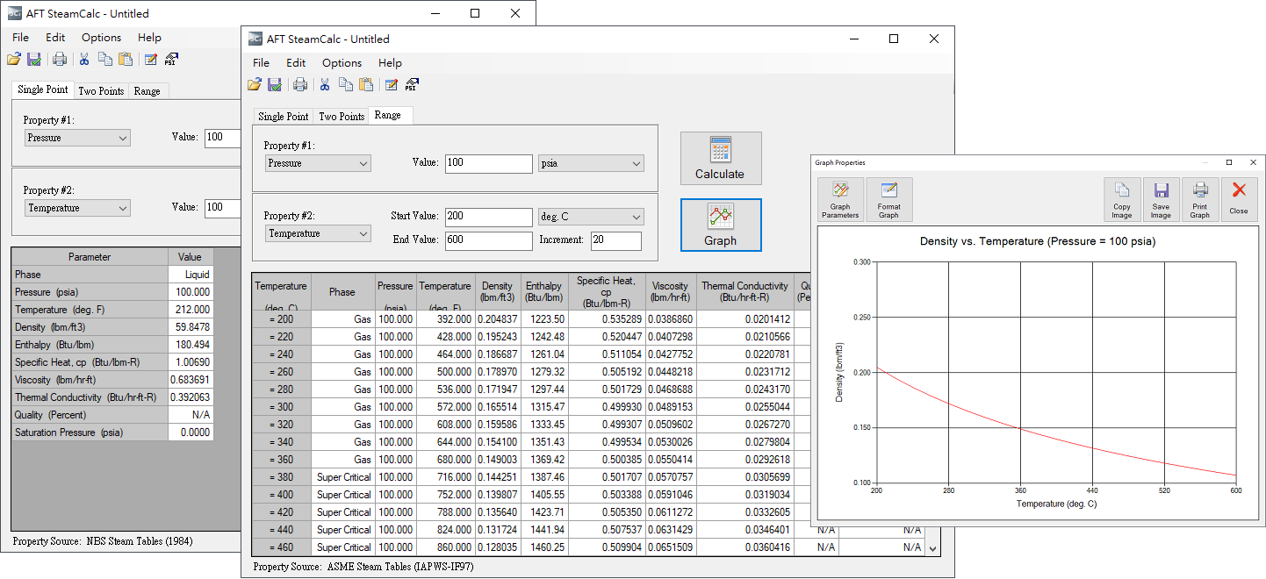This screenshot has height=579, width=1266.
Task: Switch to the Two Points tab in the back window
Action: point(101,91)
